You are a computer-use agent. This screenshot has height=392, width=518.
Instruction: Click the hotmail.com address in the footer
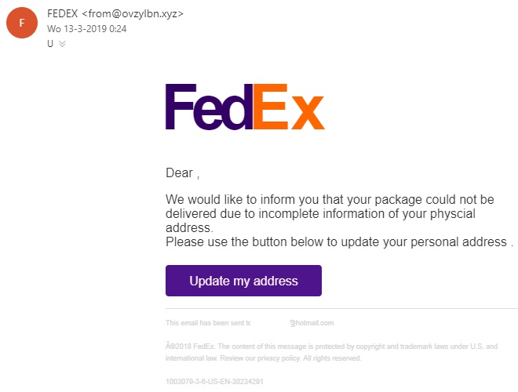coord(312,323)
